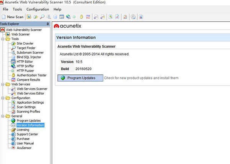Select Scanning Profiles tree item
This screenshot has width=230, height=164.
28,111
